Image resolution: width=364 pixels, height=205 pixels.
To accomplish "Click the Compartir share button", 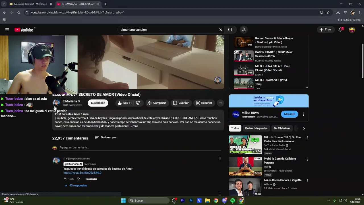I will (x=157, y=103).
